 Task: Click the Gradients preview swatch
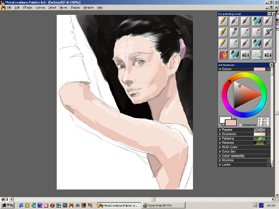click(x=259, y=134)
